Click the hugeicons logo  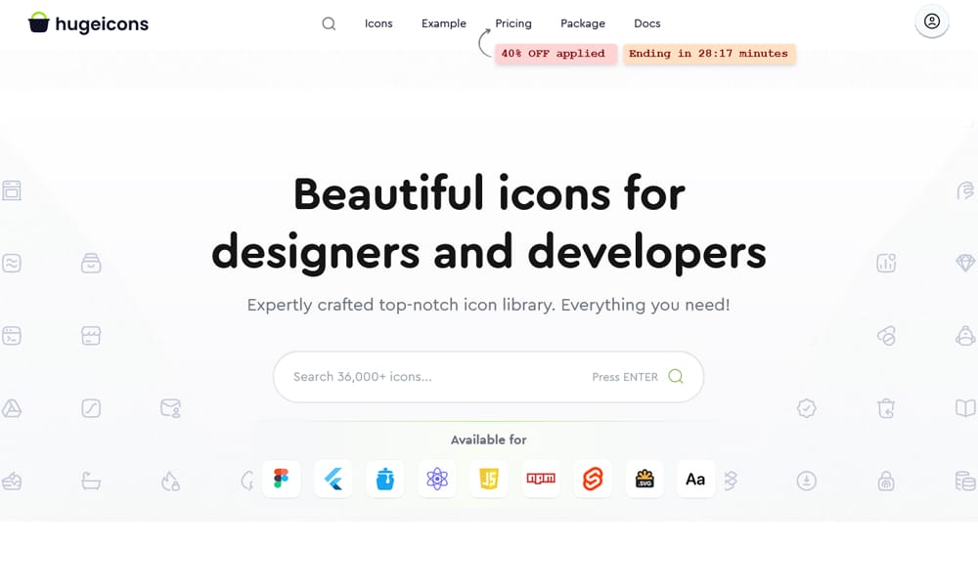(87, 22)
